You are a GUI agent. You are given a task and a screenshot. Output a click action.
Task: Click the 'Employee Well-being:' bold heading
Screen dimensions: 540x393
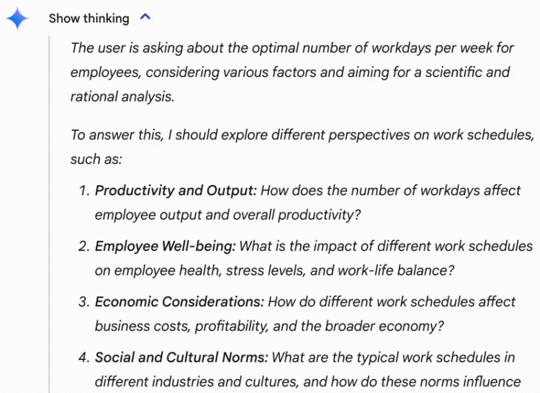166,246
